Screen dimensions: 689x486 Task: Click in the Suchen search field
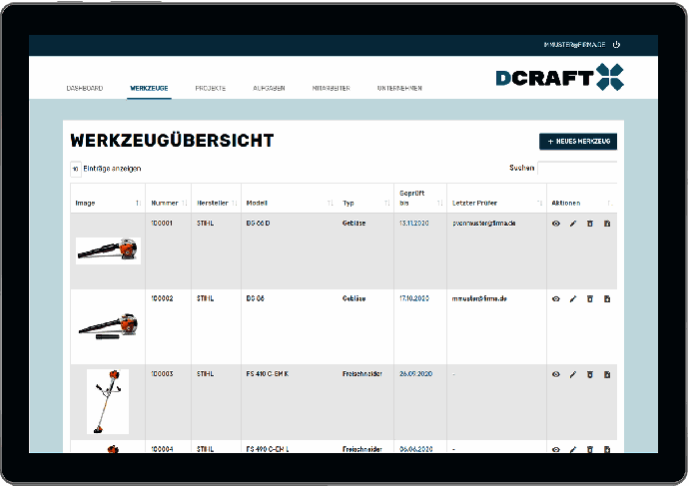coord(577,168)
